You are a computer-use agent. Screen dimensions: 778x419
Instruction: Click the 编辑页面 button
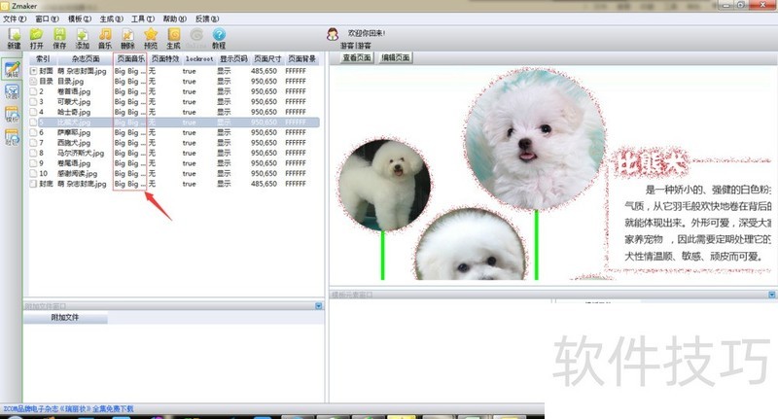coord(396,57)
